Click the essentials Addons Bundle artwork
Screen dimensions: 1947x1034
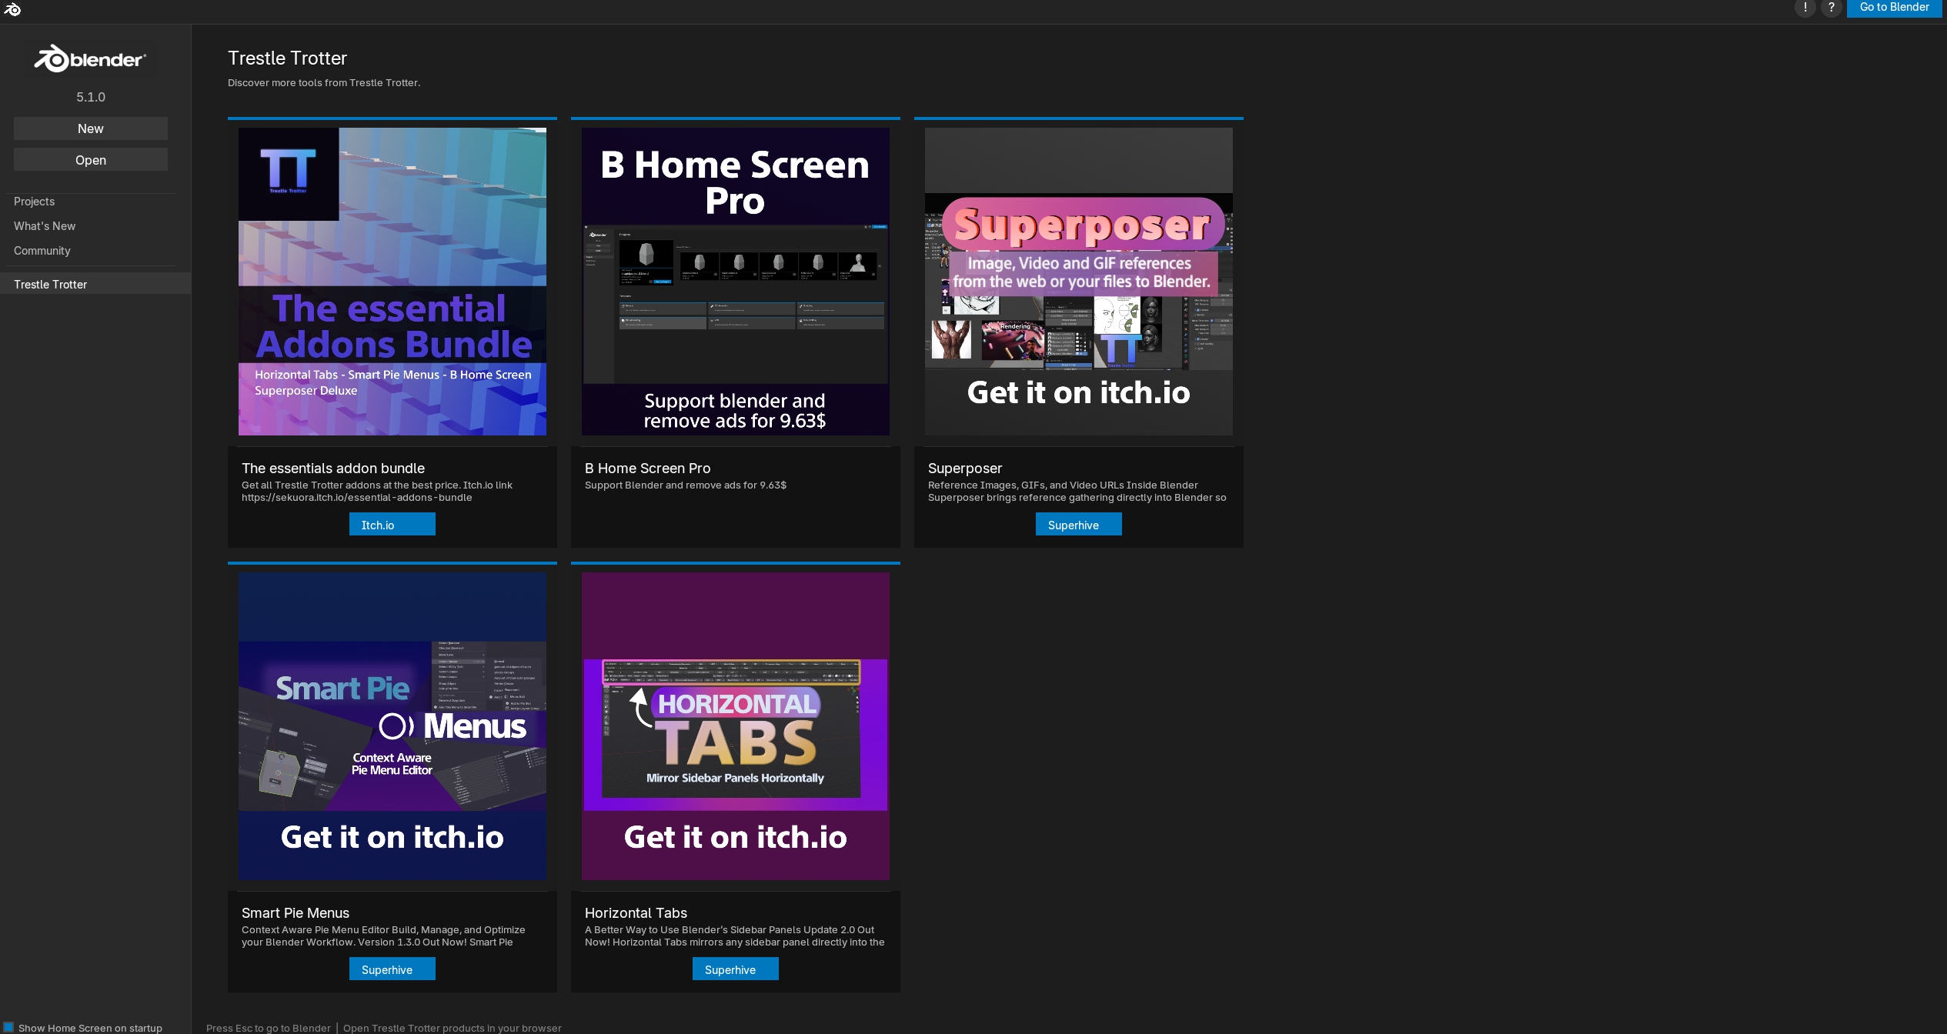(392, 281)
